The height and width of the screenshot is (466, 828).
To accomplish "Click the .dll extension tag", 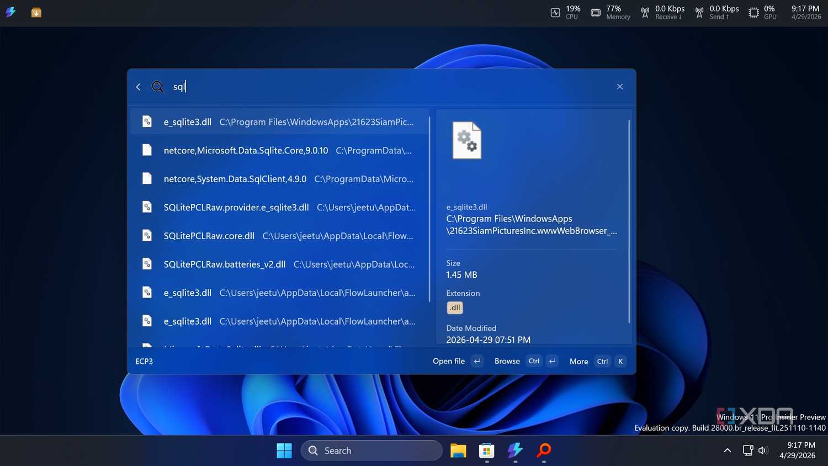I will coord(455,308).
